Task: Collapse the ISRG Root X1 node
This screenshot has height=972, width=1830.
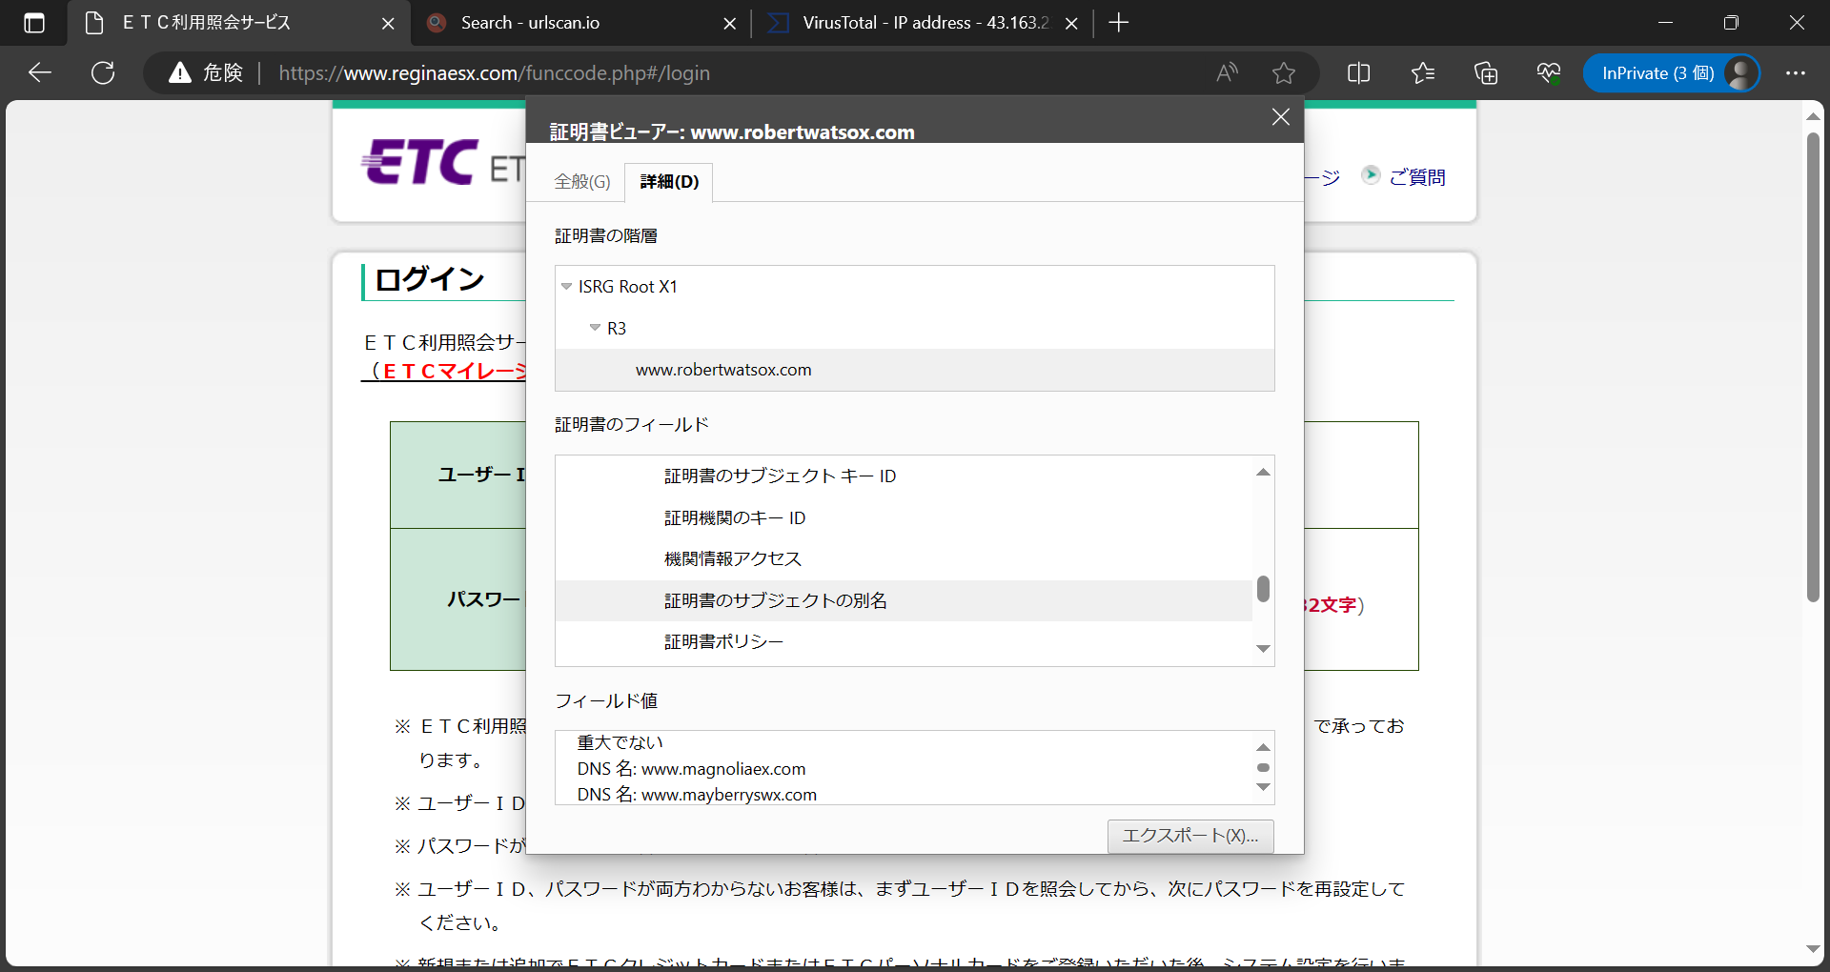Action: click(566, 287)
